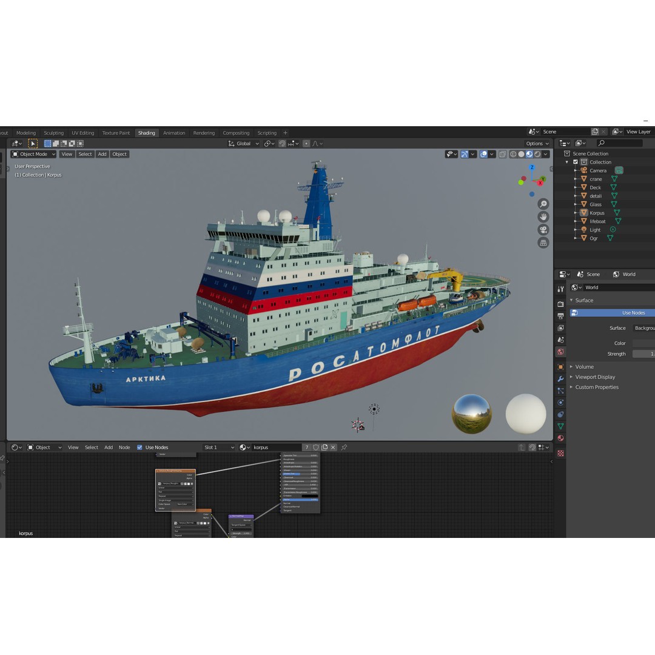Open the Slot 1 material slot dropdown
655x655 pixels.
pos(219,448)
